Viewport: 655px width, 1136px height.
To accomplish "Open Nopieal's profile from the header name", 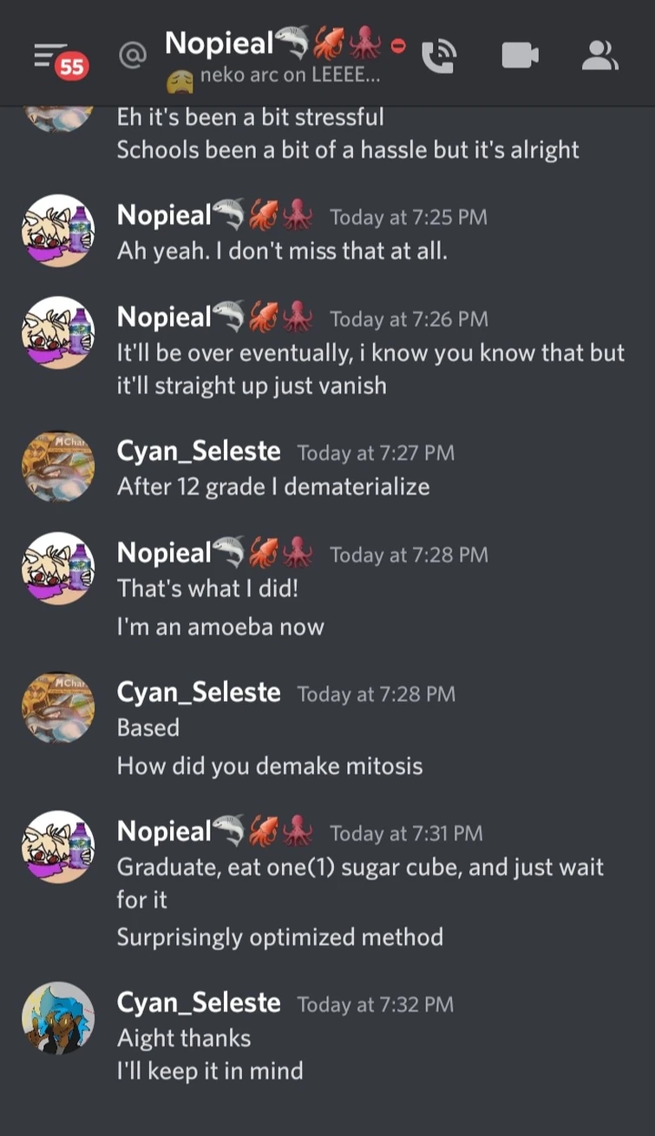I will coord(218,42).
